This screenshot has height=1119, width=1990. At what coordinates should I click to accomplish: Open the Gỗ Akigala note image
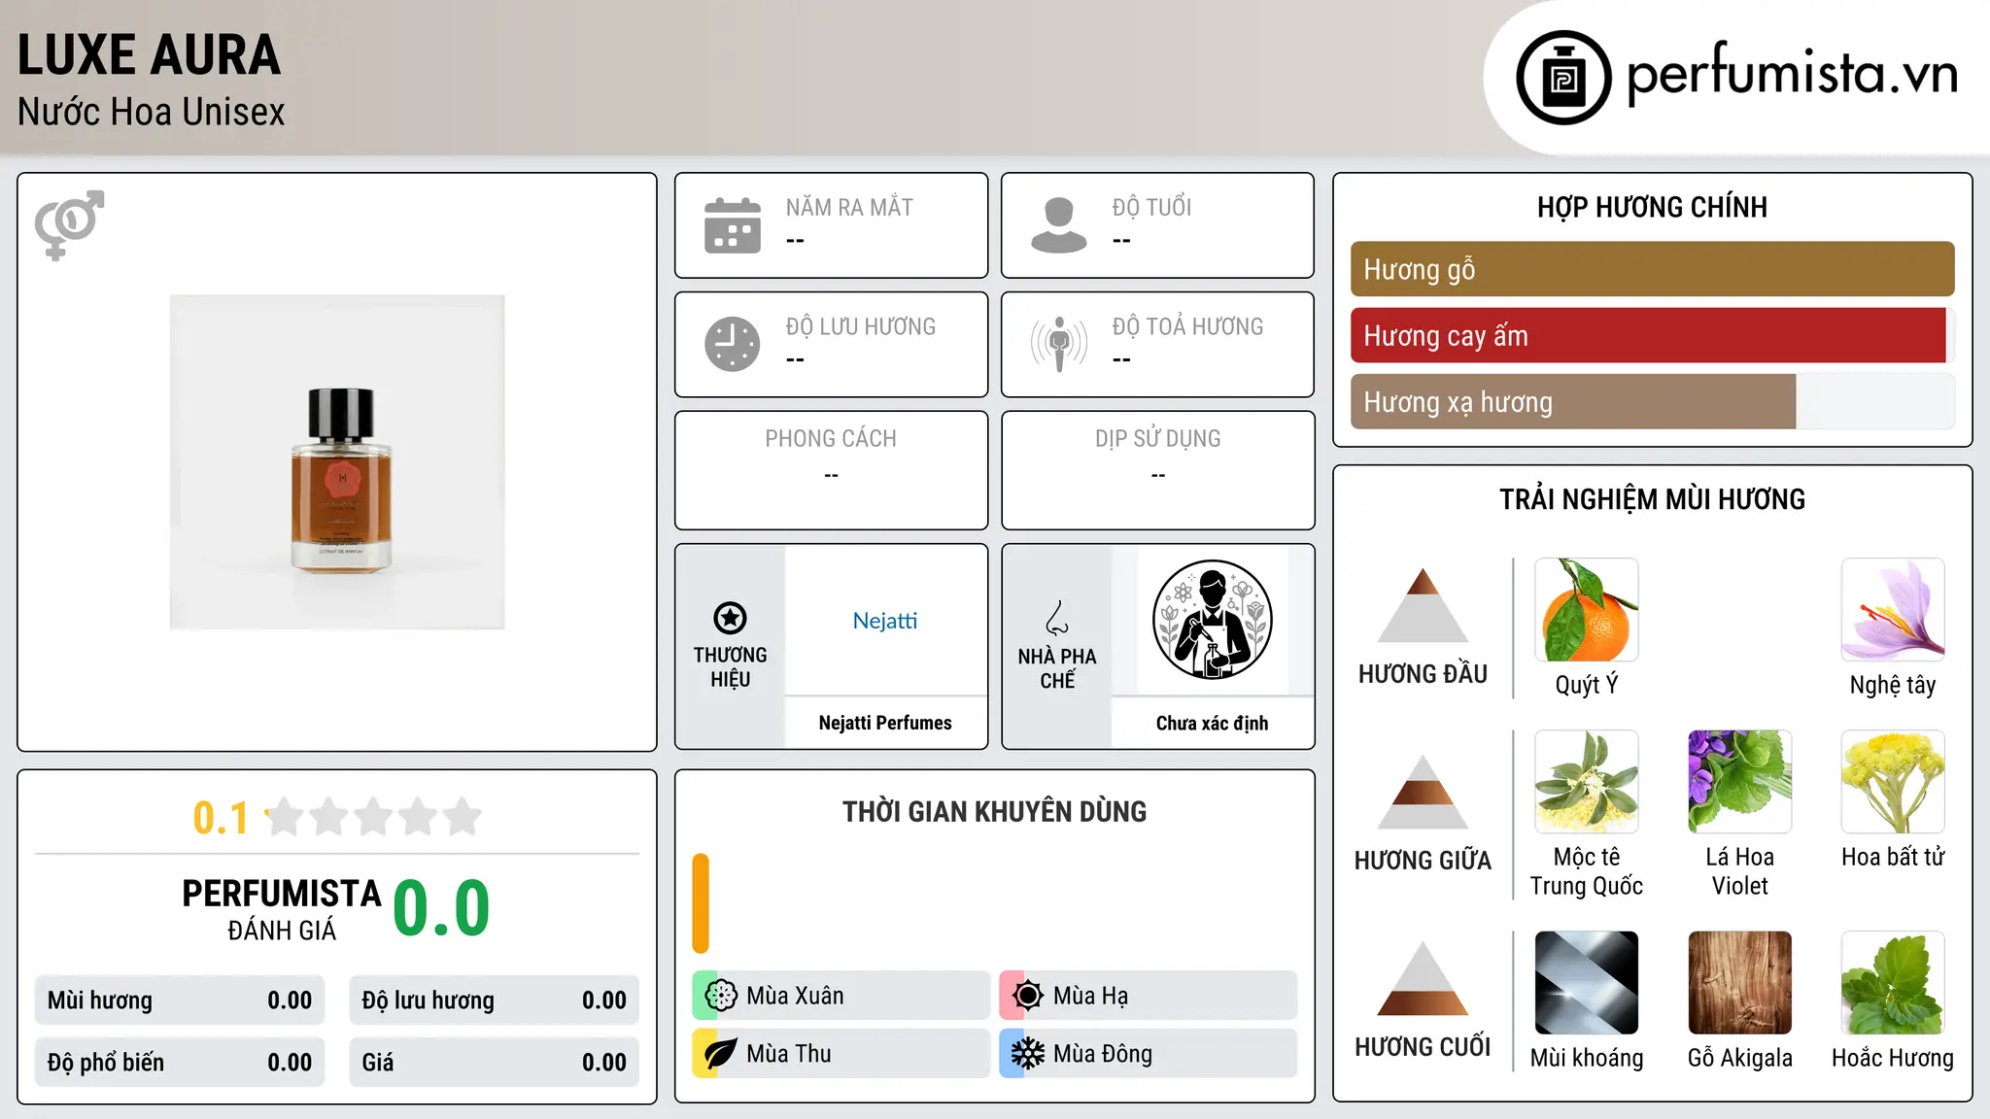point(1740,983)
